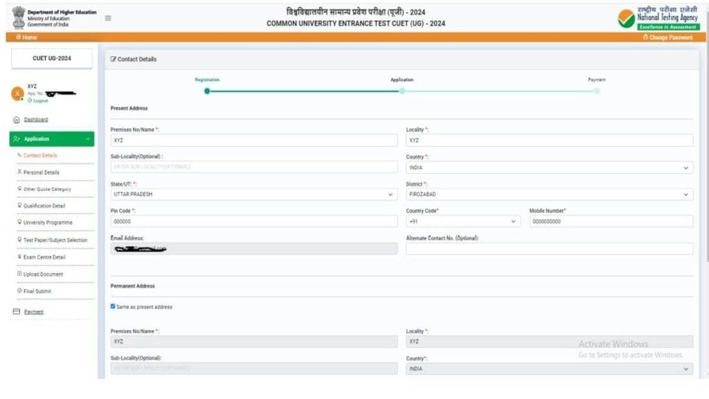Click the Contact Details phone icon
This screenshot has height=399, width=709.
19,155
